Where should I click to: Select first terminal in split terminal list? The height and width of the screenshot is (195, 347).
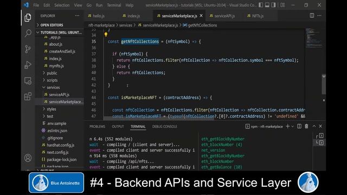[320, 135]
